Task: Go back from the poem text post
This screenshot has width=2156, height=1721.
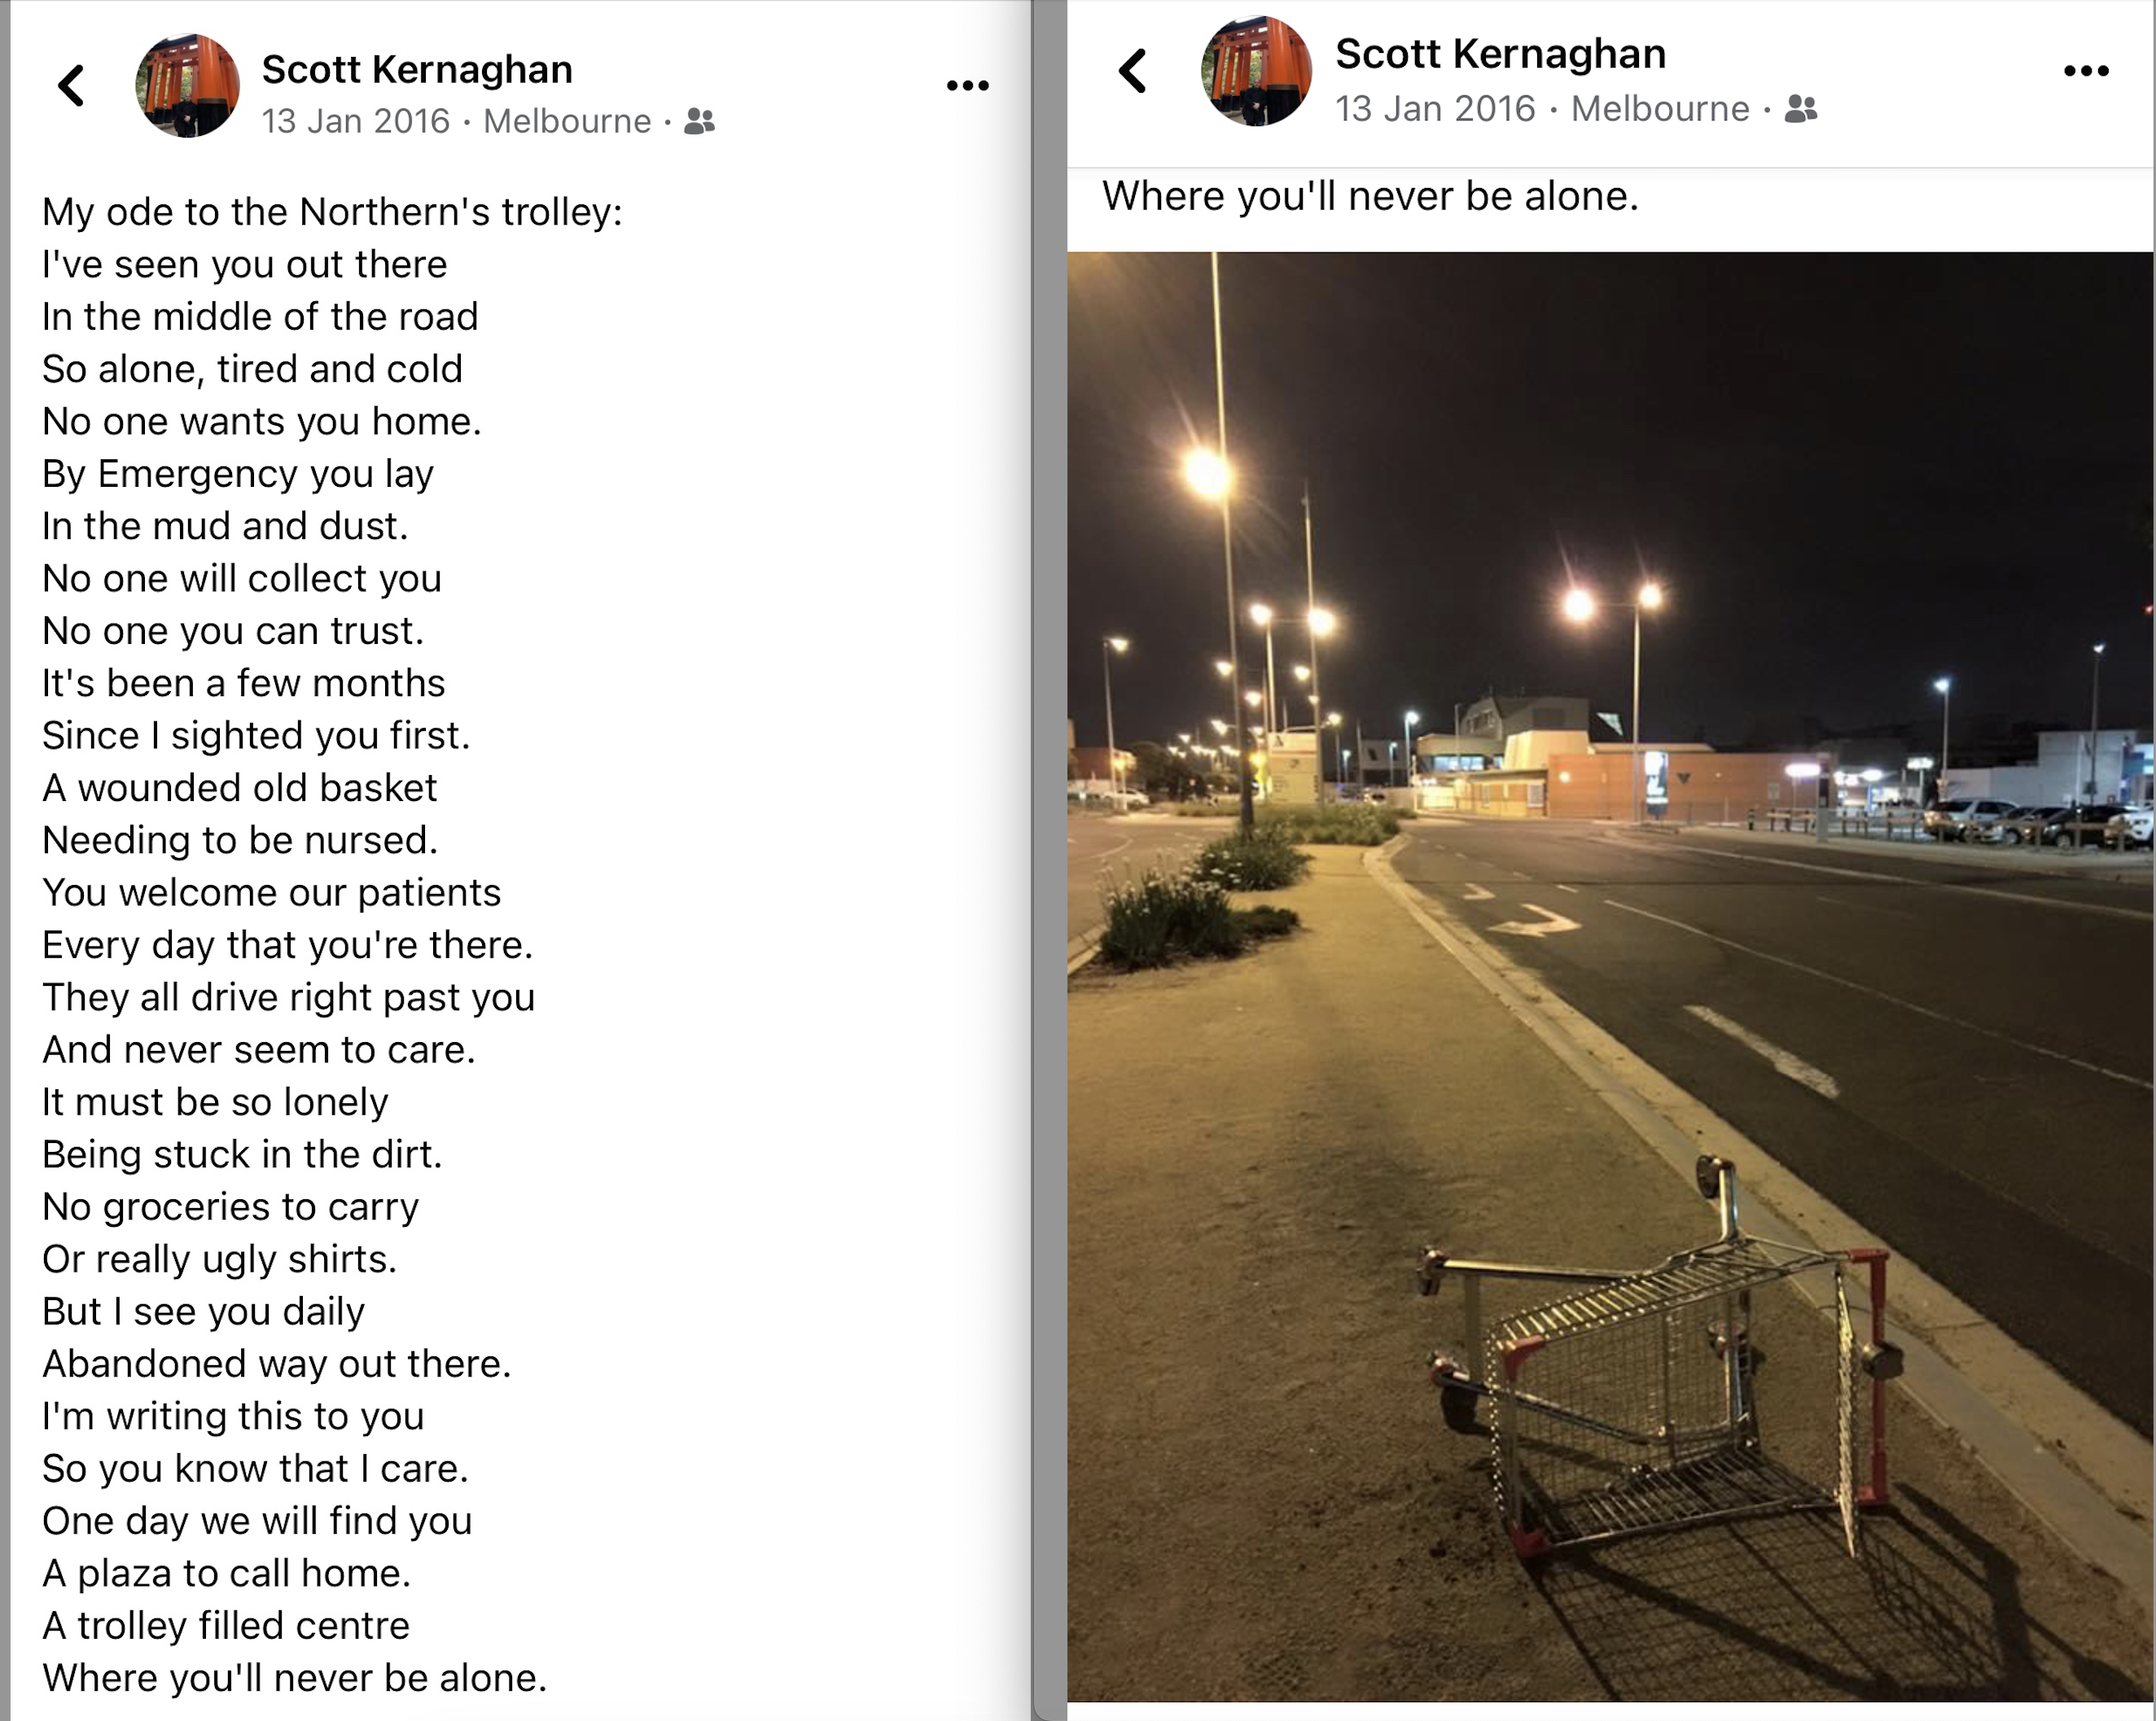Action: click(71, 85)
